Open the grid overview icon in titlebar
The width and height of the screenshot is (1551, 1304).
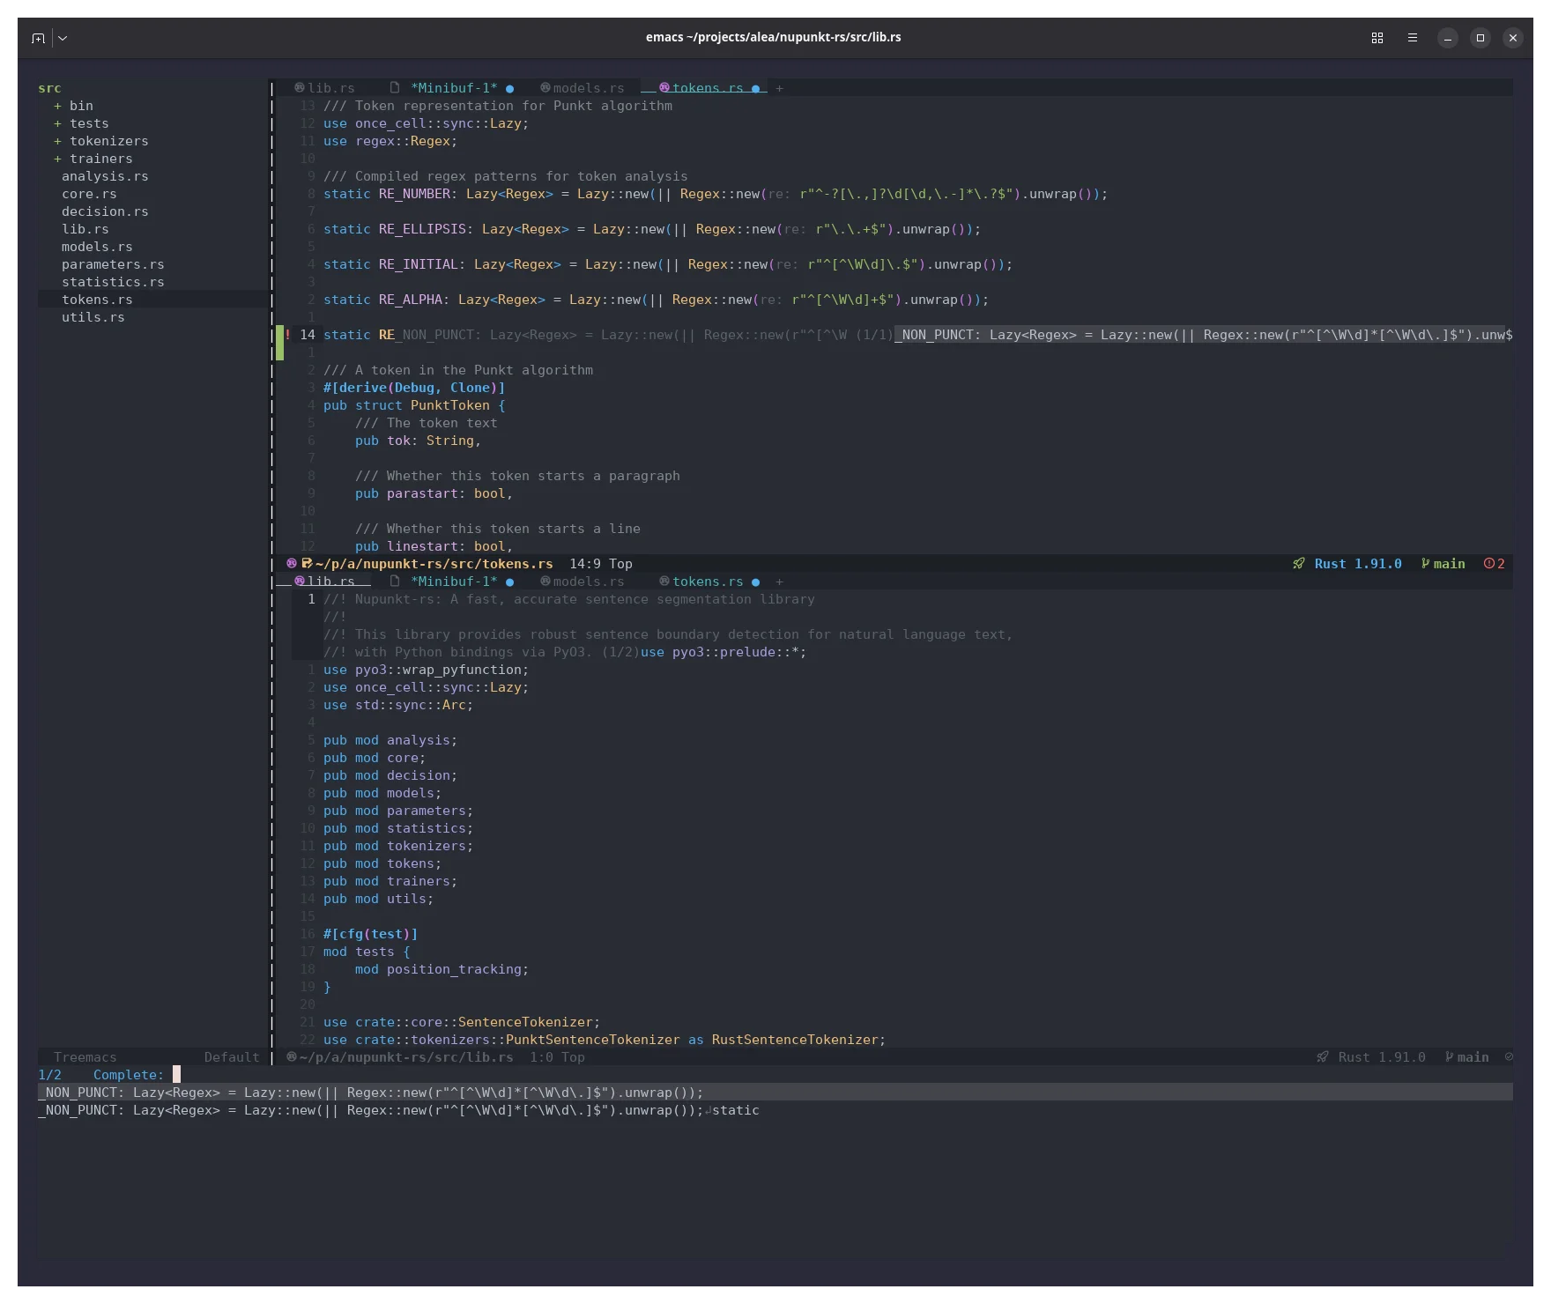[x=1377, y=38]
